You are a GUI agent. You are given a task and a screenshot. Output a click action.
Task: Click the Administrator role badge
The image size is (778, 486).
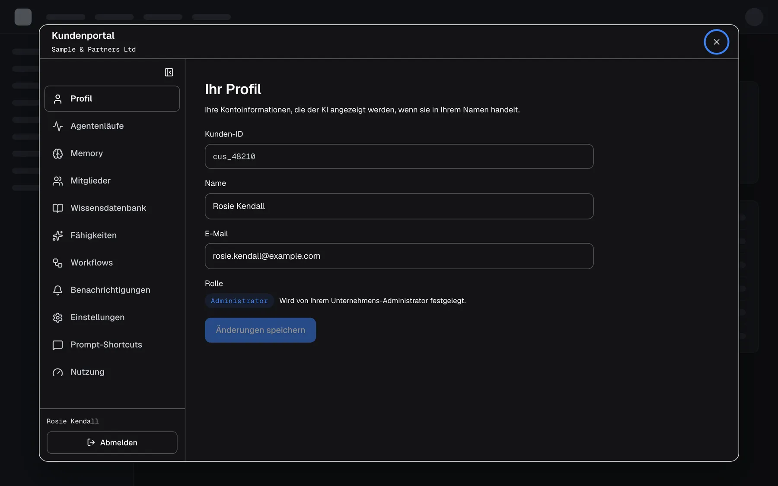(x=239, y=301)
